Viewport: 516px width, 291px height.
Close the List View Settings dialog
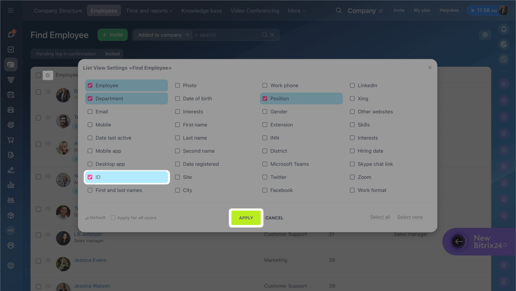[x=430, y=68]
